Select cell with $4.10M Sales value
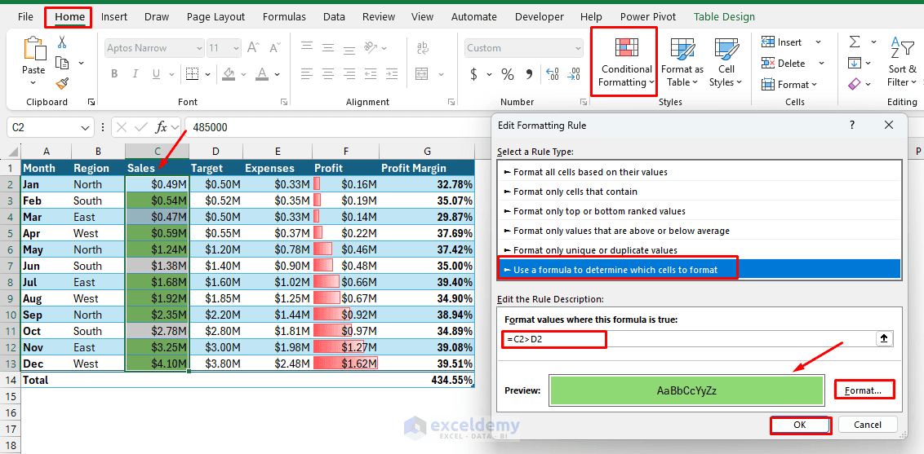924x454 pixels. coord(158,364)
